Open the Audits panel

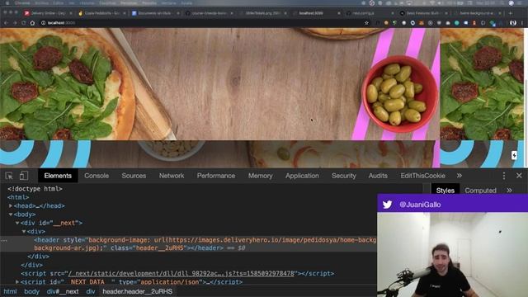tap(378, 176)
